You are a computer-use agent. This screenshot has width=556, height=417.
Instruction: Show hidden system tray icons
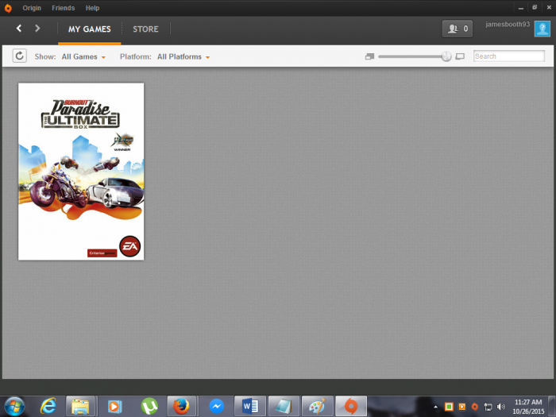click(435, 407)
